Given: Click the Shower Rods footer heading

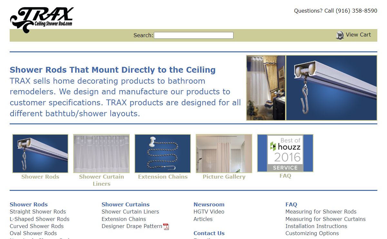Looking at the screenshot, I should click(29, 204).
